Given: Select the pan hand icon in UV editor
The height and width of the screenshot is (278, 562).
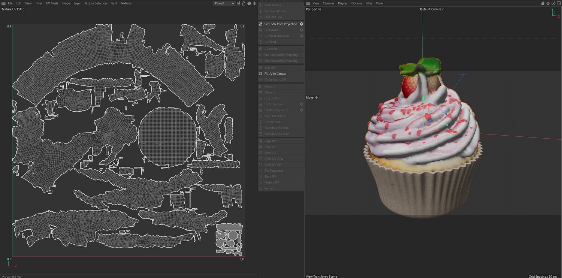Looking at the screenshot, I should 249,3.
